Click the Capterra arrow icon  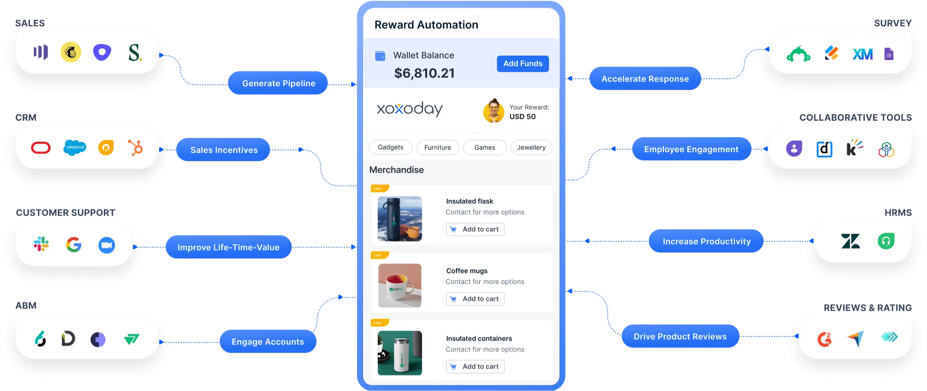point(856,339)
